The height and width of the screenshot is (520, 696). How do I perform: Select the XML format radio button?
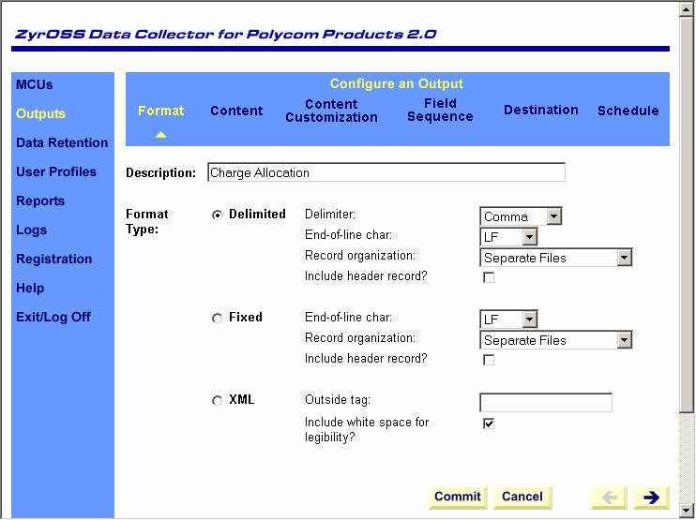click(217, 401)
